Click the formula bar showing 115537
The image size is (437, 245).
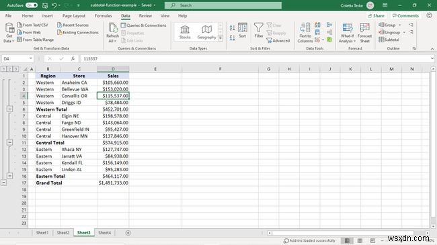click(255, 59)
